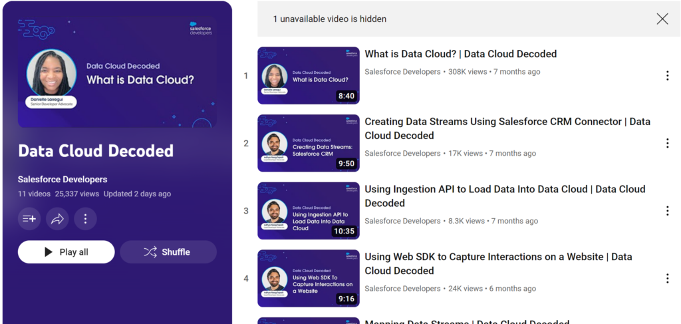Screen dimensions: 681x324
Task: Click Salesforce Developers channel under video 4
Action: pos(402,288)
